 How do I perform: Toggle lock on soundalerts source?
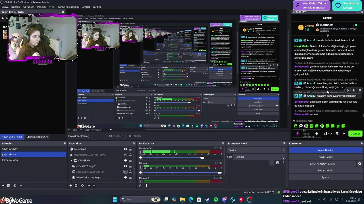[x=131, y=149]
